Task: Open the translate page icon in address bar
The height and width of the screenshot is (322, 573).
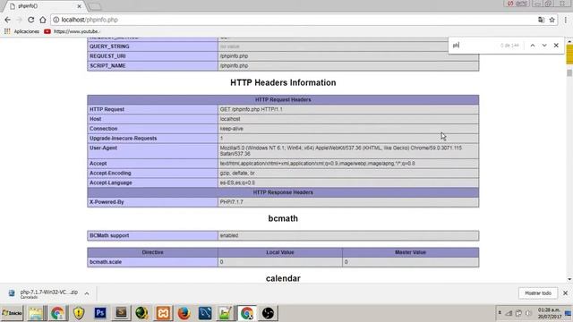Action: (x=541, y=20)
